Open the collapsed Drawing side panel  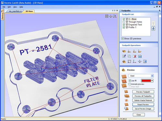2,15
